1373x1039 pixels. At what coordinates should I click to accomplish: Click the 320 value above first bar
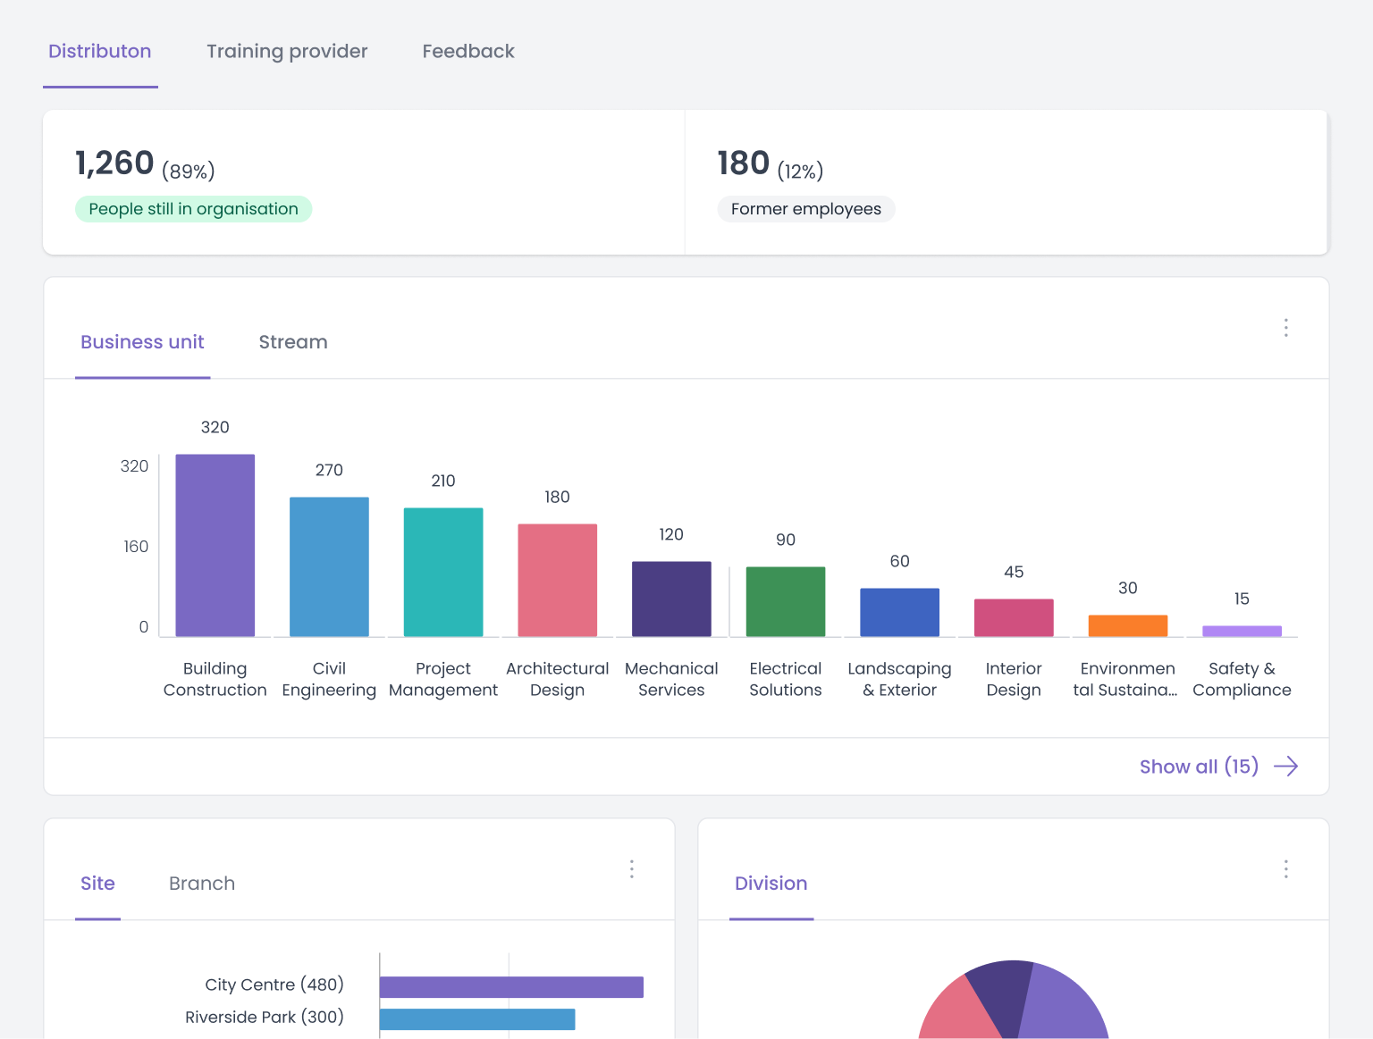(215, 427)
